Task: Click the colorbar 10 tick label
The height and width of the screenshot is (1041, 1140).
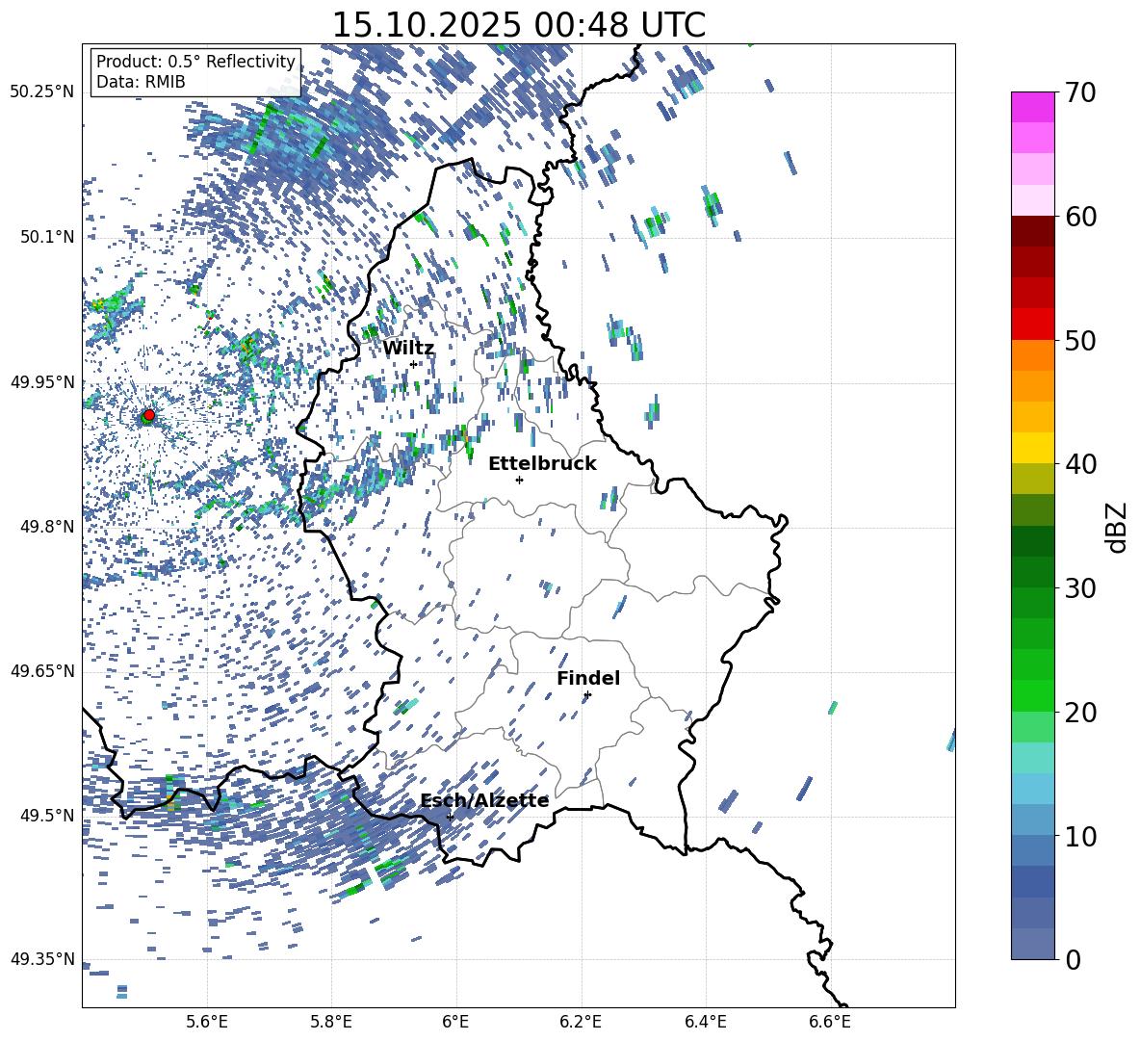Action: (1080, 836)
